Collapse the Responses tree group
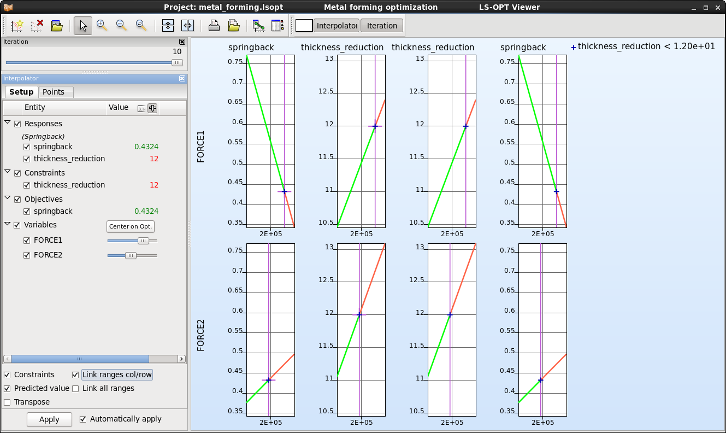 click(8, 123)
